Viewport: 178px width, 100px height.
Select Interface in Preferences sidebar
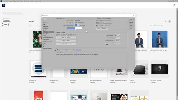[45, 21]
